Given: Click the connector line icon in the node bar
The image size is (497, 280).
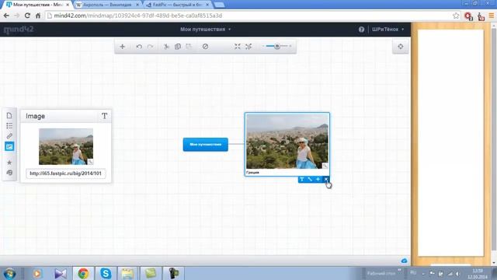Looking at the screenshot, I should [x=310, y=180].
